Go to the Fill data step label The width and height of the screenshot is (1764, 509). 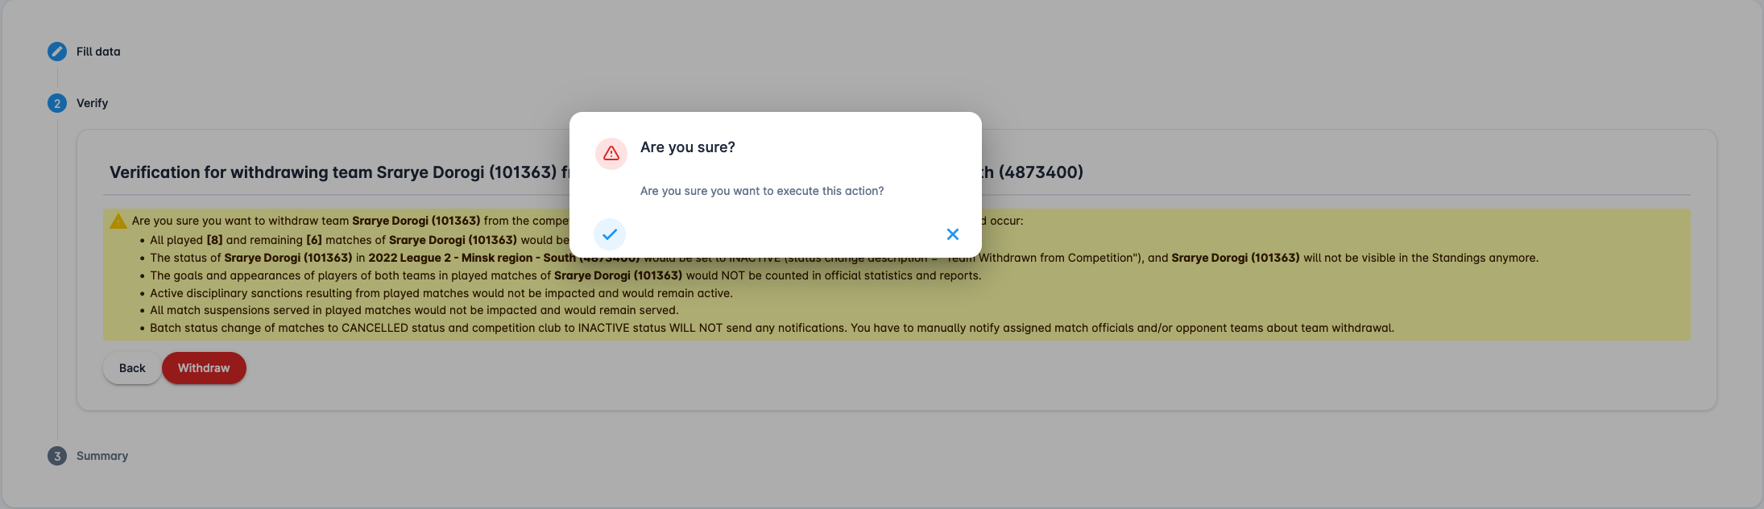(x=98, y=52)
